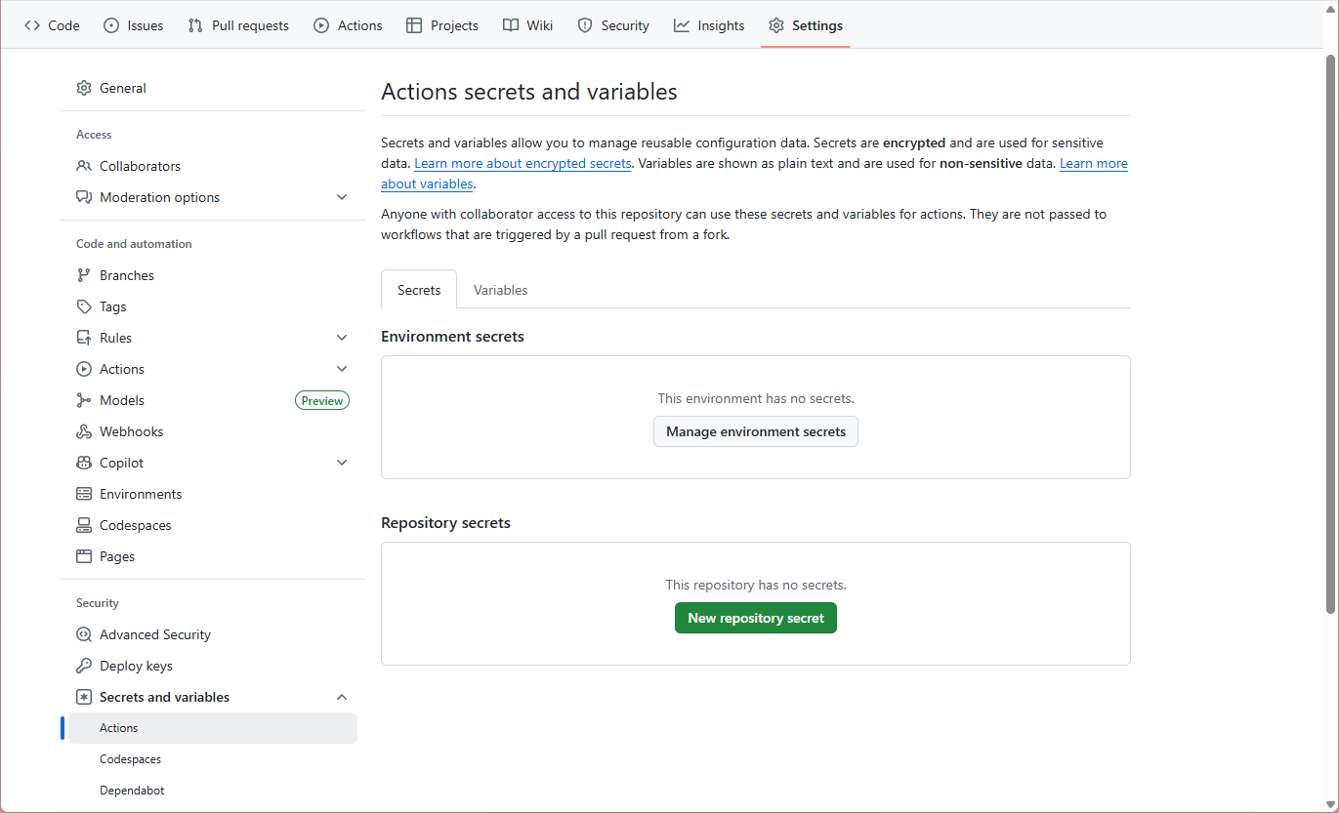
Task: Open Learn more about encrypted secrets link
Action: (523, 163)
